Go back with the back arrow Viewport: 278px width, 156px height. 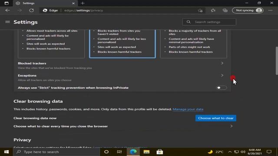pos(7,10)
